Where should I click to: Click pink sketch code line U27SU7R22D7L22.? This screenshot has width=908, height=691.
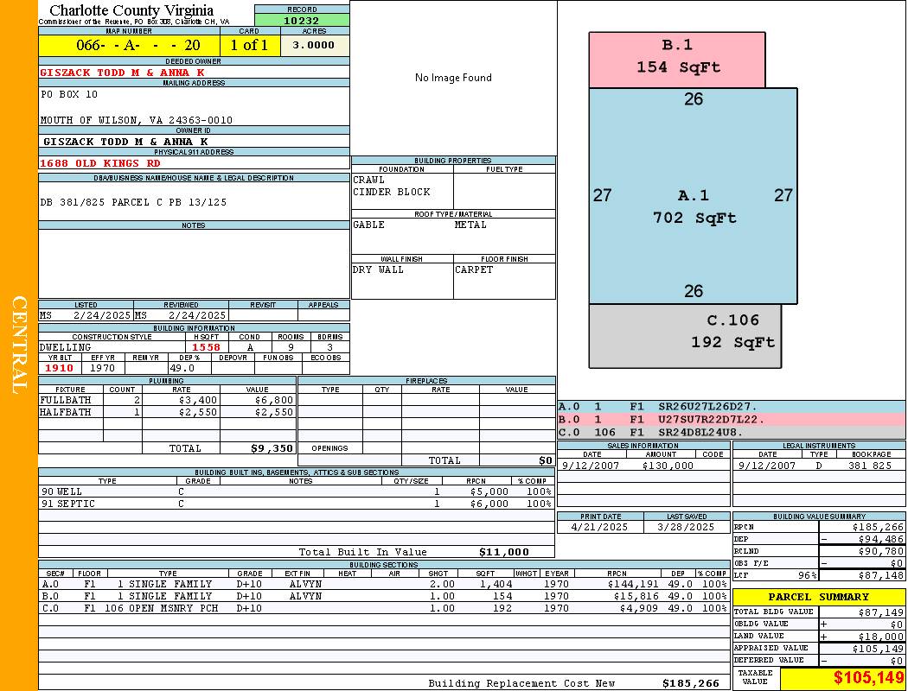[711, 420]
